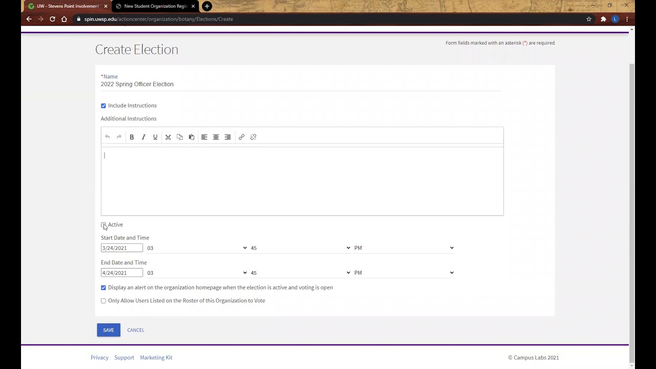This screenshot has width=656, height=369.
Task: Save the election
Action: point(109,330)
